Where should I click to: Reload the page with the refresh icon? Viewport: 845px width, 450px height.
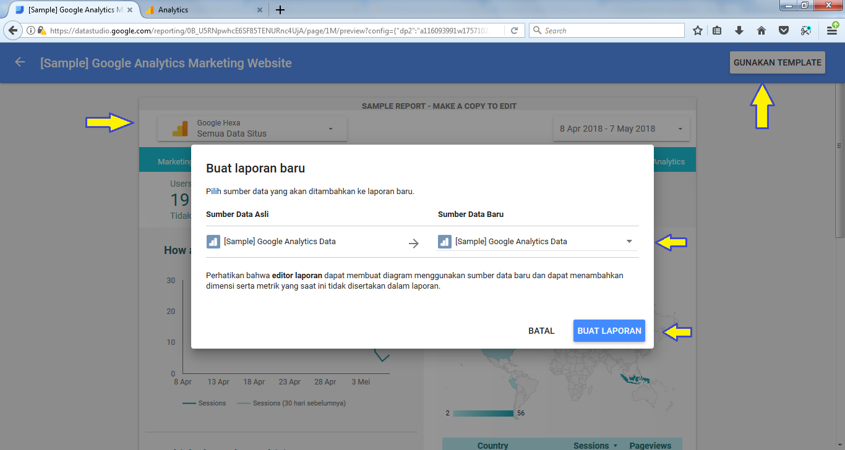[514, 30]
